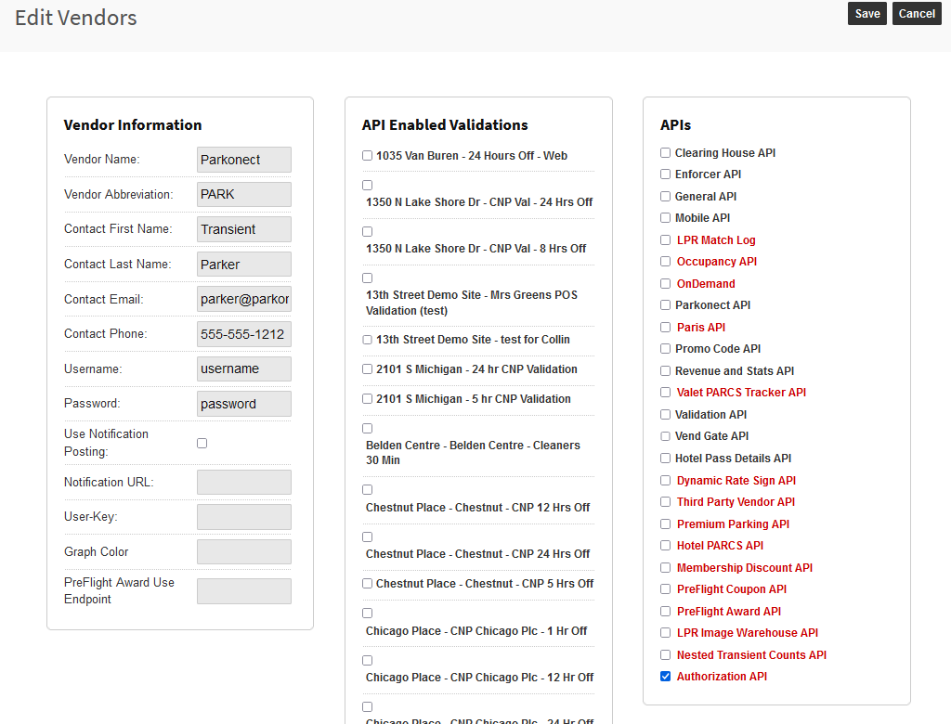Check 13th Street Demo Site test for Collin
This screenshot has width=951, height=724.
[x=368, y=340]
